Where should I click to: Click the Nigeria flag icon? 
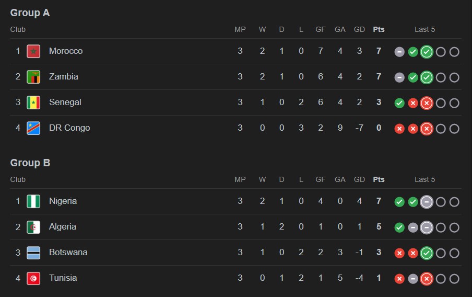tap(33, 201)
